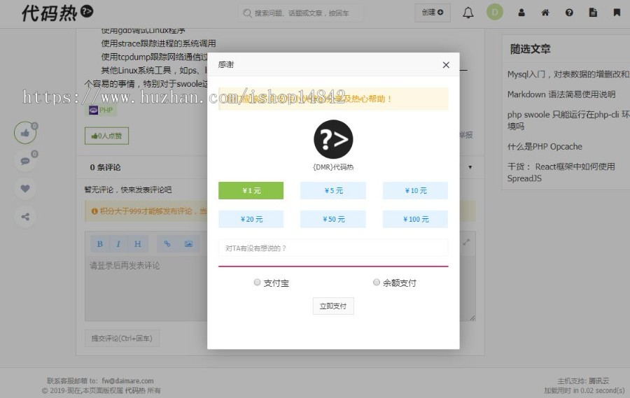Select the ¥1元 amount

click(251, 191)
